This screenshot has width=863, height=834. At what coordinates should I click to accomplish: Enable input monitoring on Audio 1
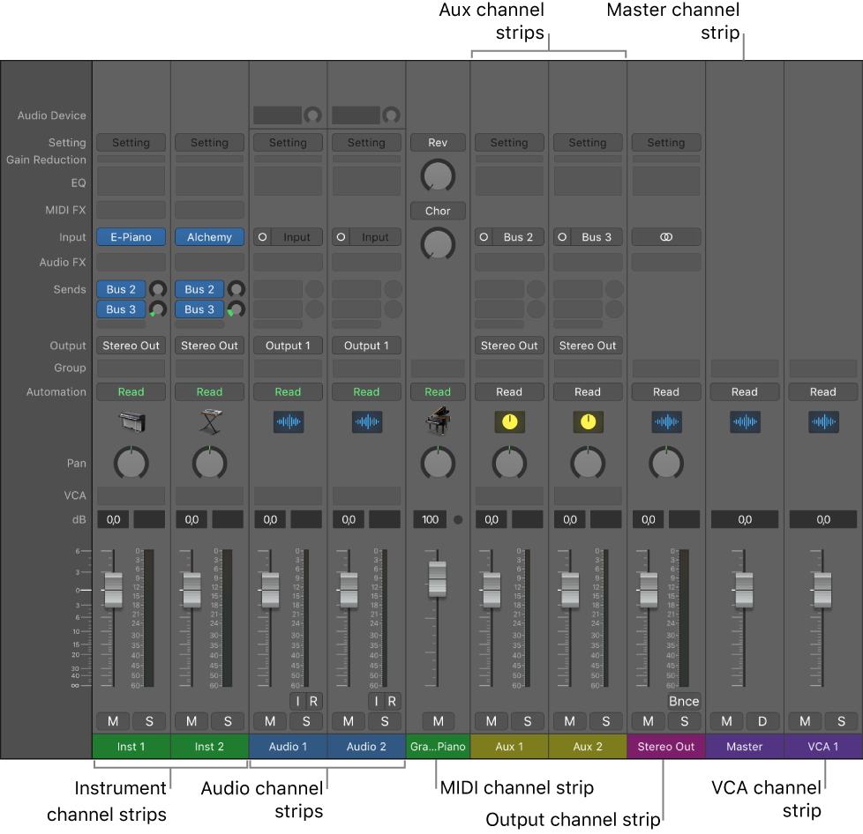coord(297,701)
